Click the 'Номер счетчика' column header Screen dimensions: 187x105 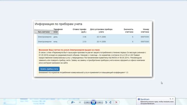(145, 31)
